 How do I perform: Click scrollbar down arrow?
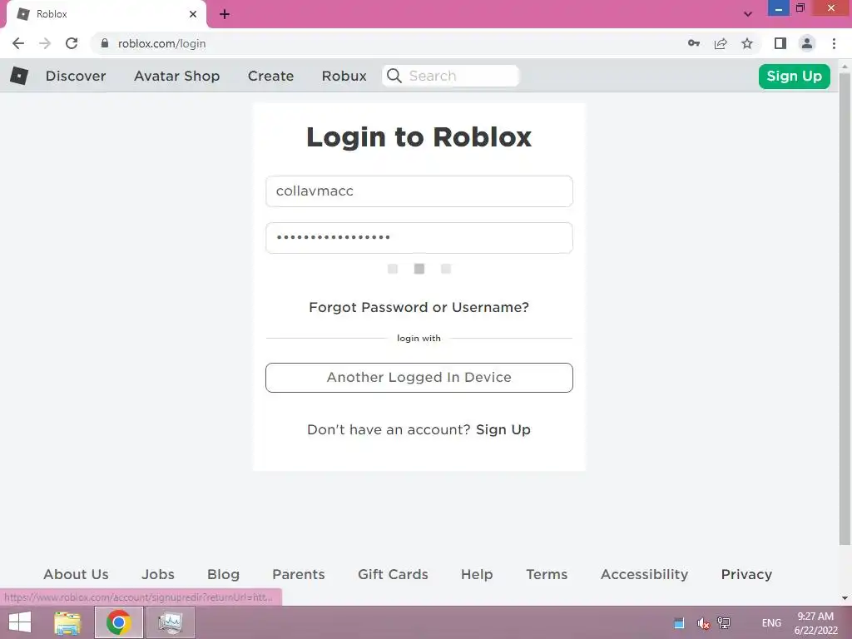845,597
